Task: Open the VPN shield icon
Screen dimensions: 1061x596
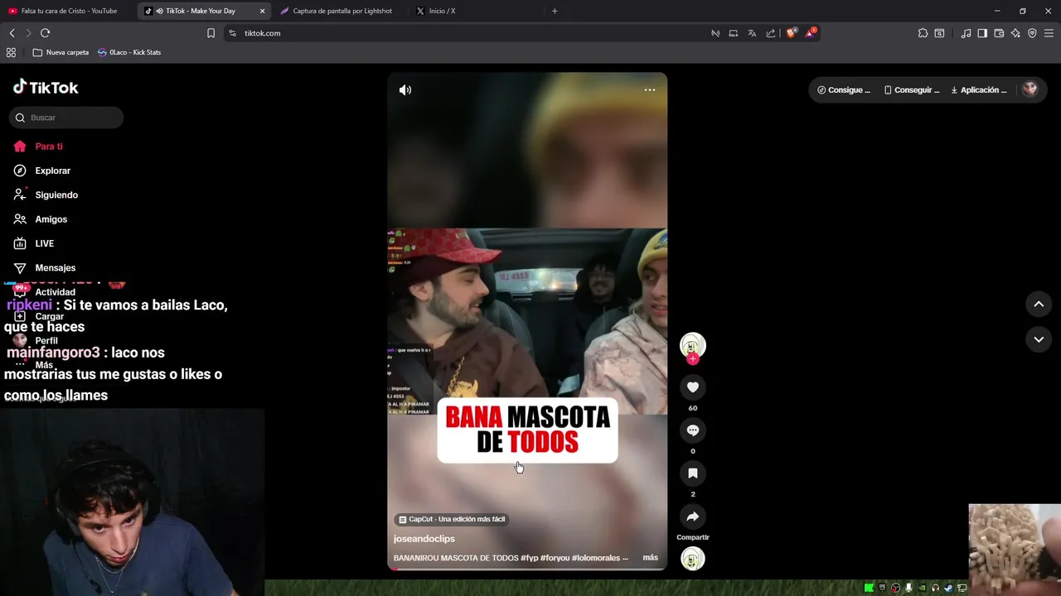Action: coord(1032,33)
